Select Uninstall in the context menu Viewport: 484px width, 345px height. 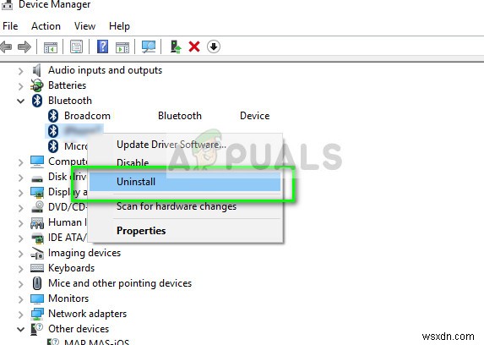[185, 182]
